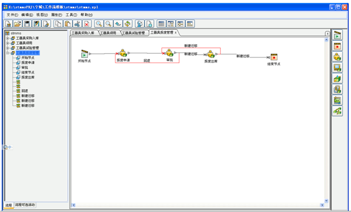Image resolution: width=351 pixels, height=212 pixels.
Task: Open the 帮助(H) menu
Action: coord(86,15)
